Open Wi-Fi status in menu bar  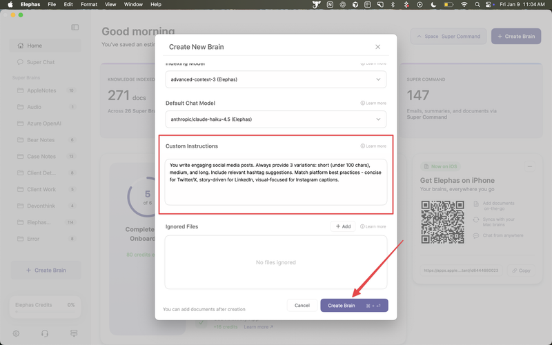coord(464,5)
